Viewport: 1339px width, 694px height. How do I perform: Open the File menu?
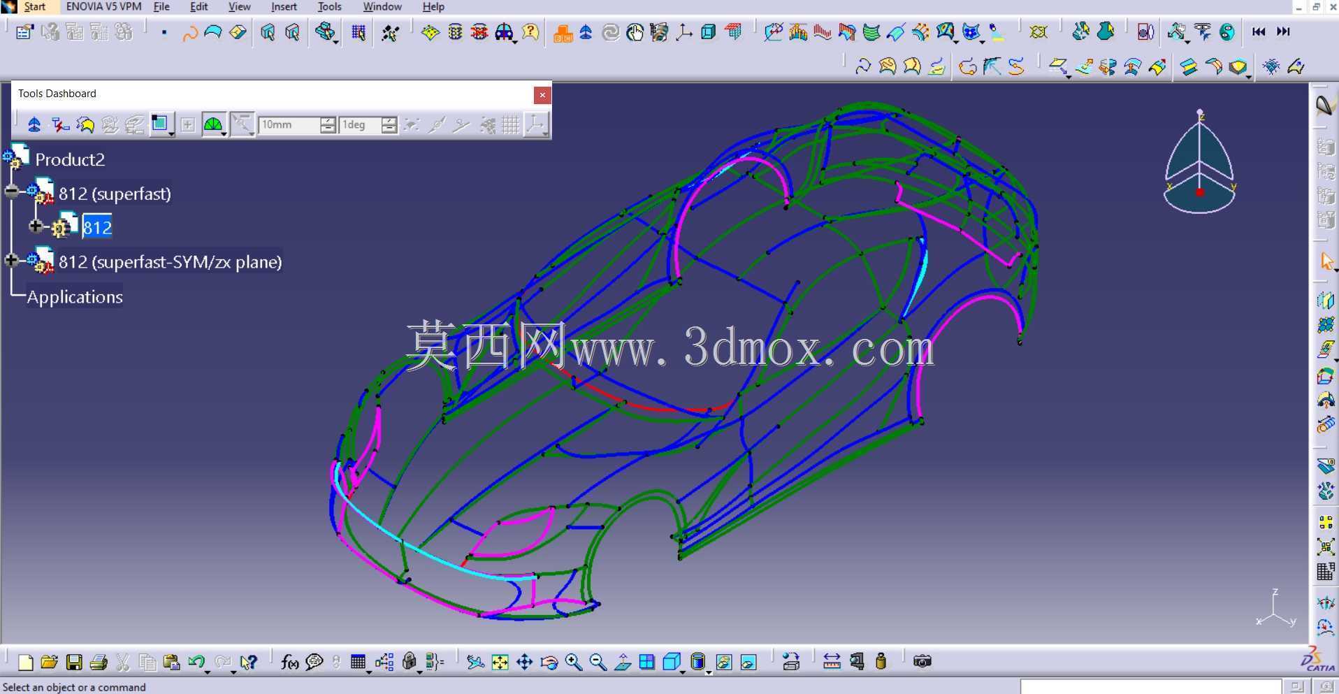point(161,6)
